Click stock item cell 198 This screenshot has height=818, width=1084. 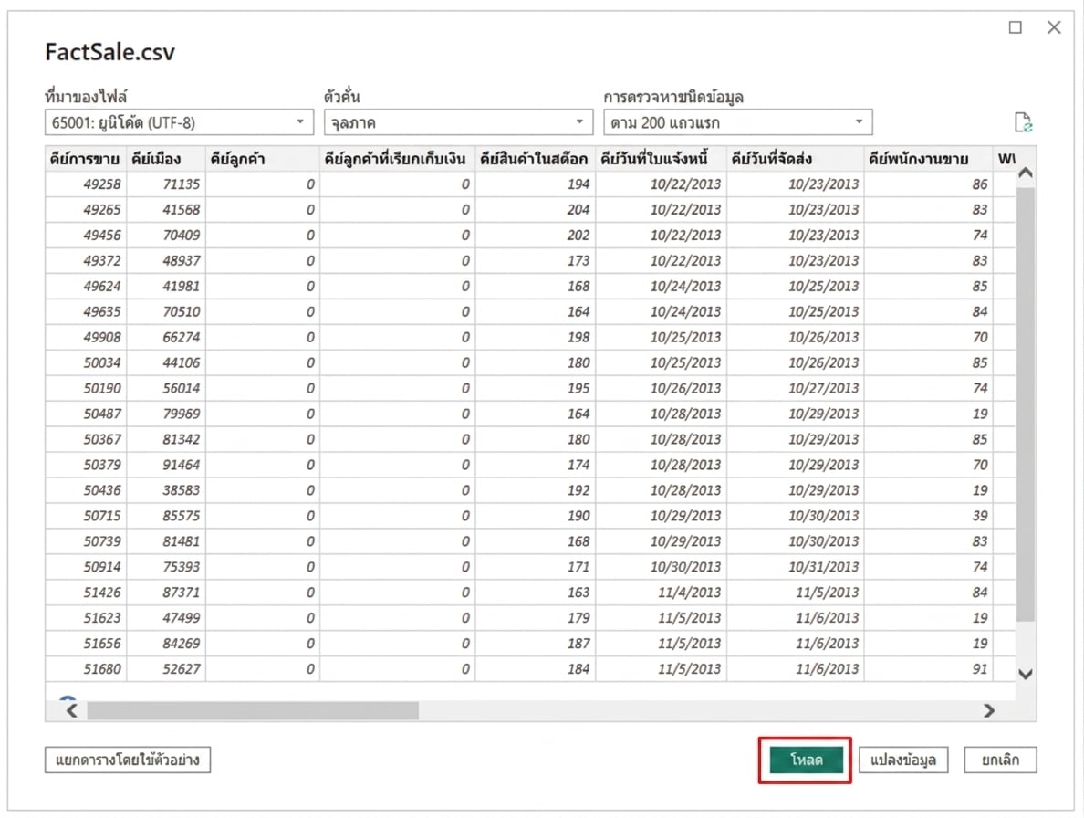tap(536, 338)
